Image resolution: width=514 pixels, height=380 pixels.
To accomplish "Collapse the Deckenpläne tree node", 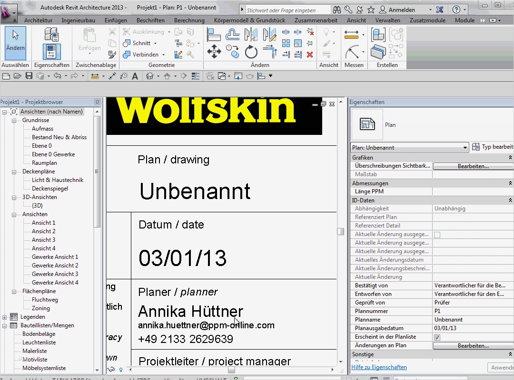I will click(14, 172).
